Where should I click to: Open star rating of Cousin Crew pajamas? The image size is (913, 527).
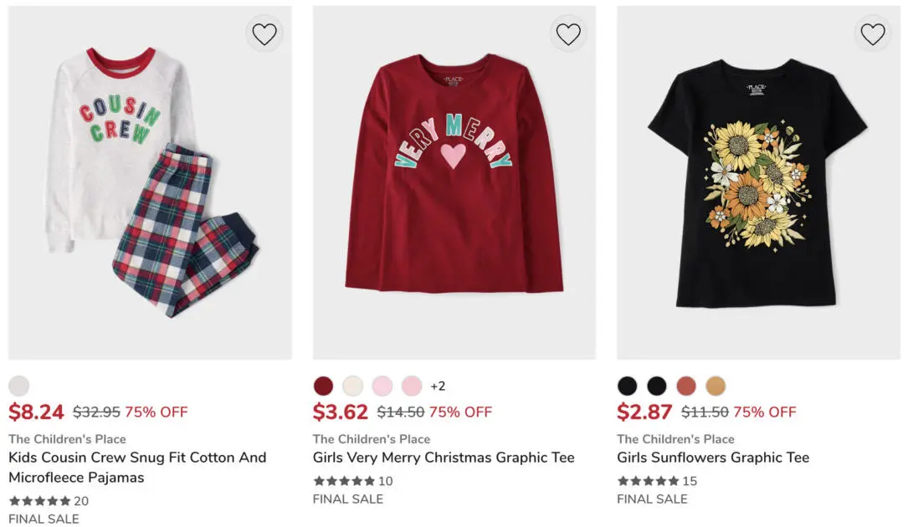point(40,501)
